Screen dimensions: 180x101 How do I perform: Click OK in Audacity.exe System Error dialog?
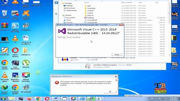pyautogui.click(x=110, y=91)
